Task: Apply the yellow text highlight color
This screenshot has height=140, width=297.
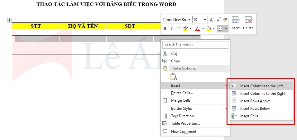Action: point(186,29)
